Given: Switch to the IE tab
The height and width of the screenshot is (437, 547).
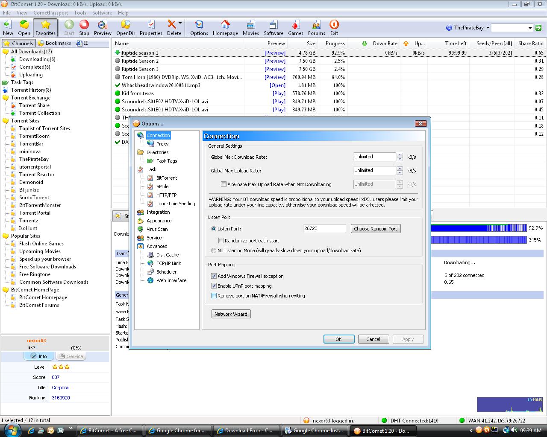Looking at the screenshot, I should (82, 43).
